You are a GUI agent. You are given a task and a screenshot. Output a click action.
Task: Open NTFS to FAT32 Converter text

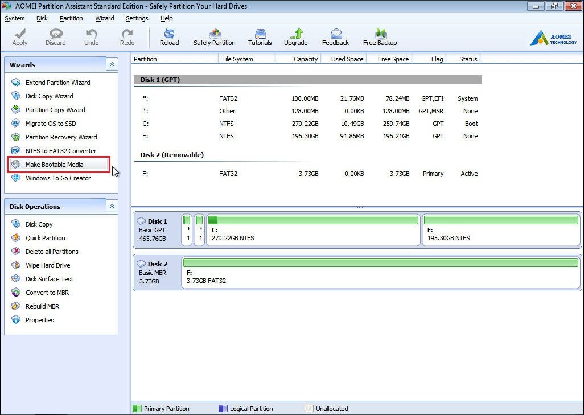[61, 151]
